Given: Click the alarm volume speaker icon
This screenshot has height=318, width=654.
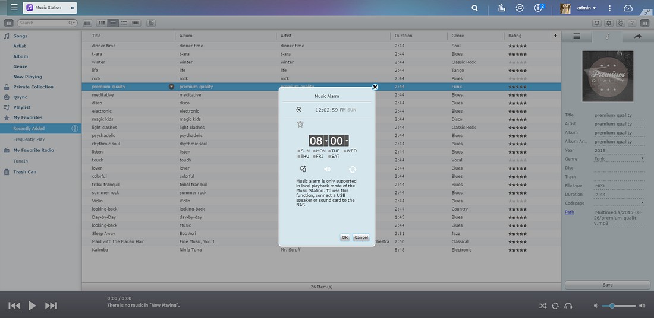Looking at the screenshot, I should [328, 170].
